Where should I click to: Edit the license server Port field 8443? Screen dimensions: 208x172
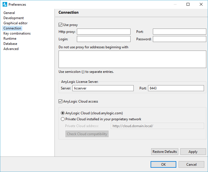click(x=176, y=88)
